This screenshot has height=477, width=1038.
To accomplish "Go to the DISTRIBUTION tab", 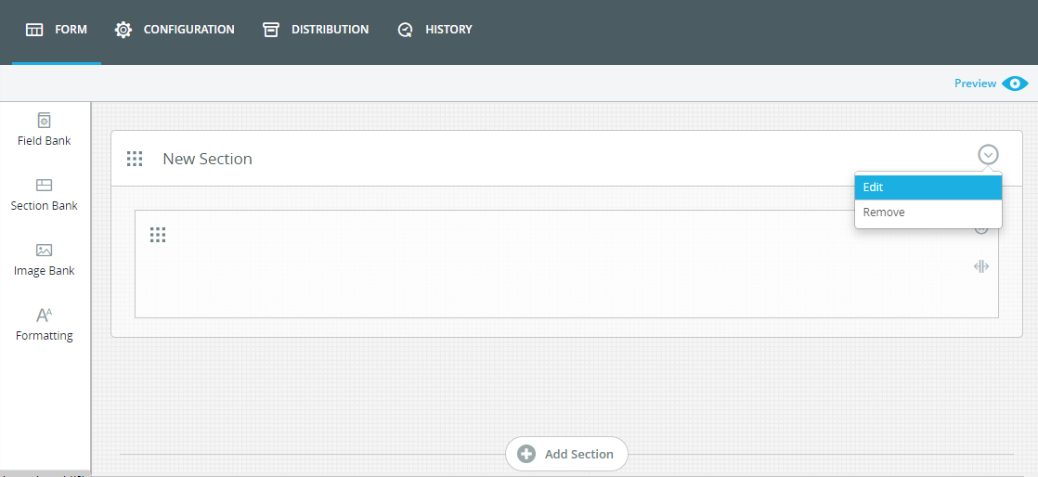I will (x=315, y=30).
